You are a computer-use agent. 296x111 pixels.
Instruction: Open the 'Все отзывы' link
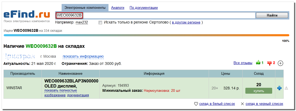(x=243, y=63)
